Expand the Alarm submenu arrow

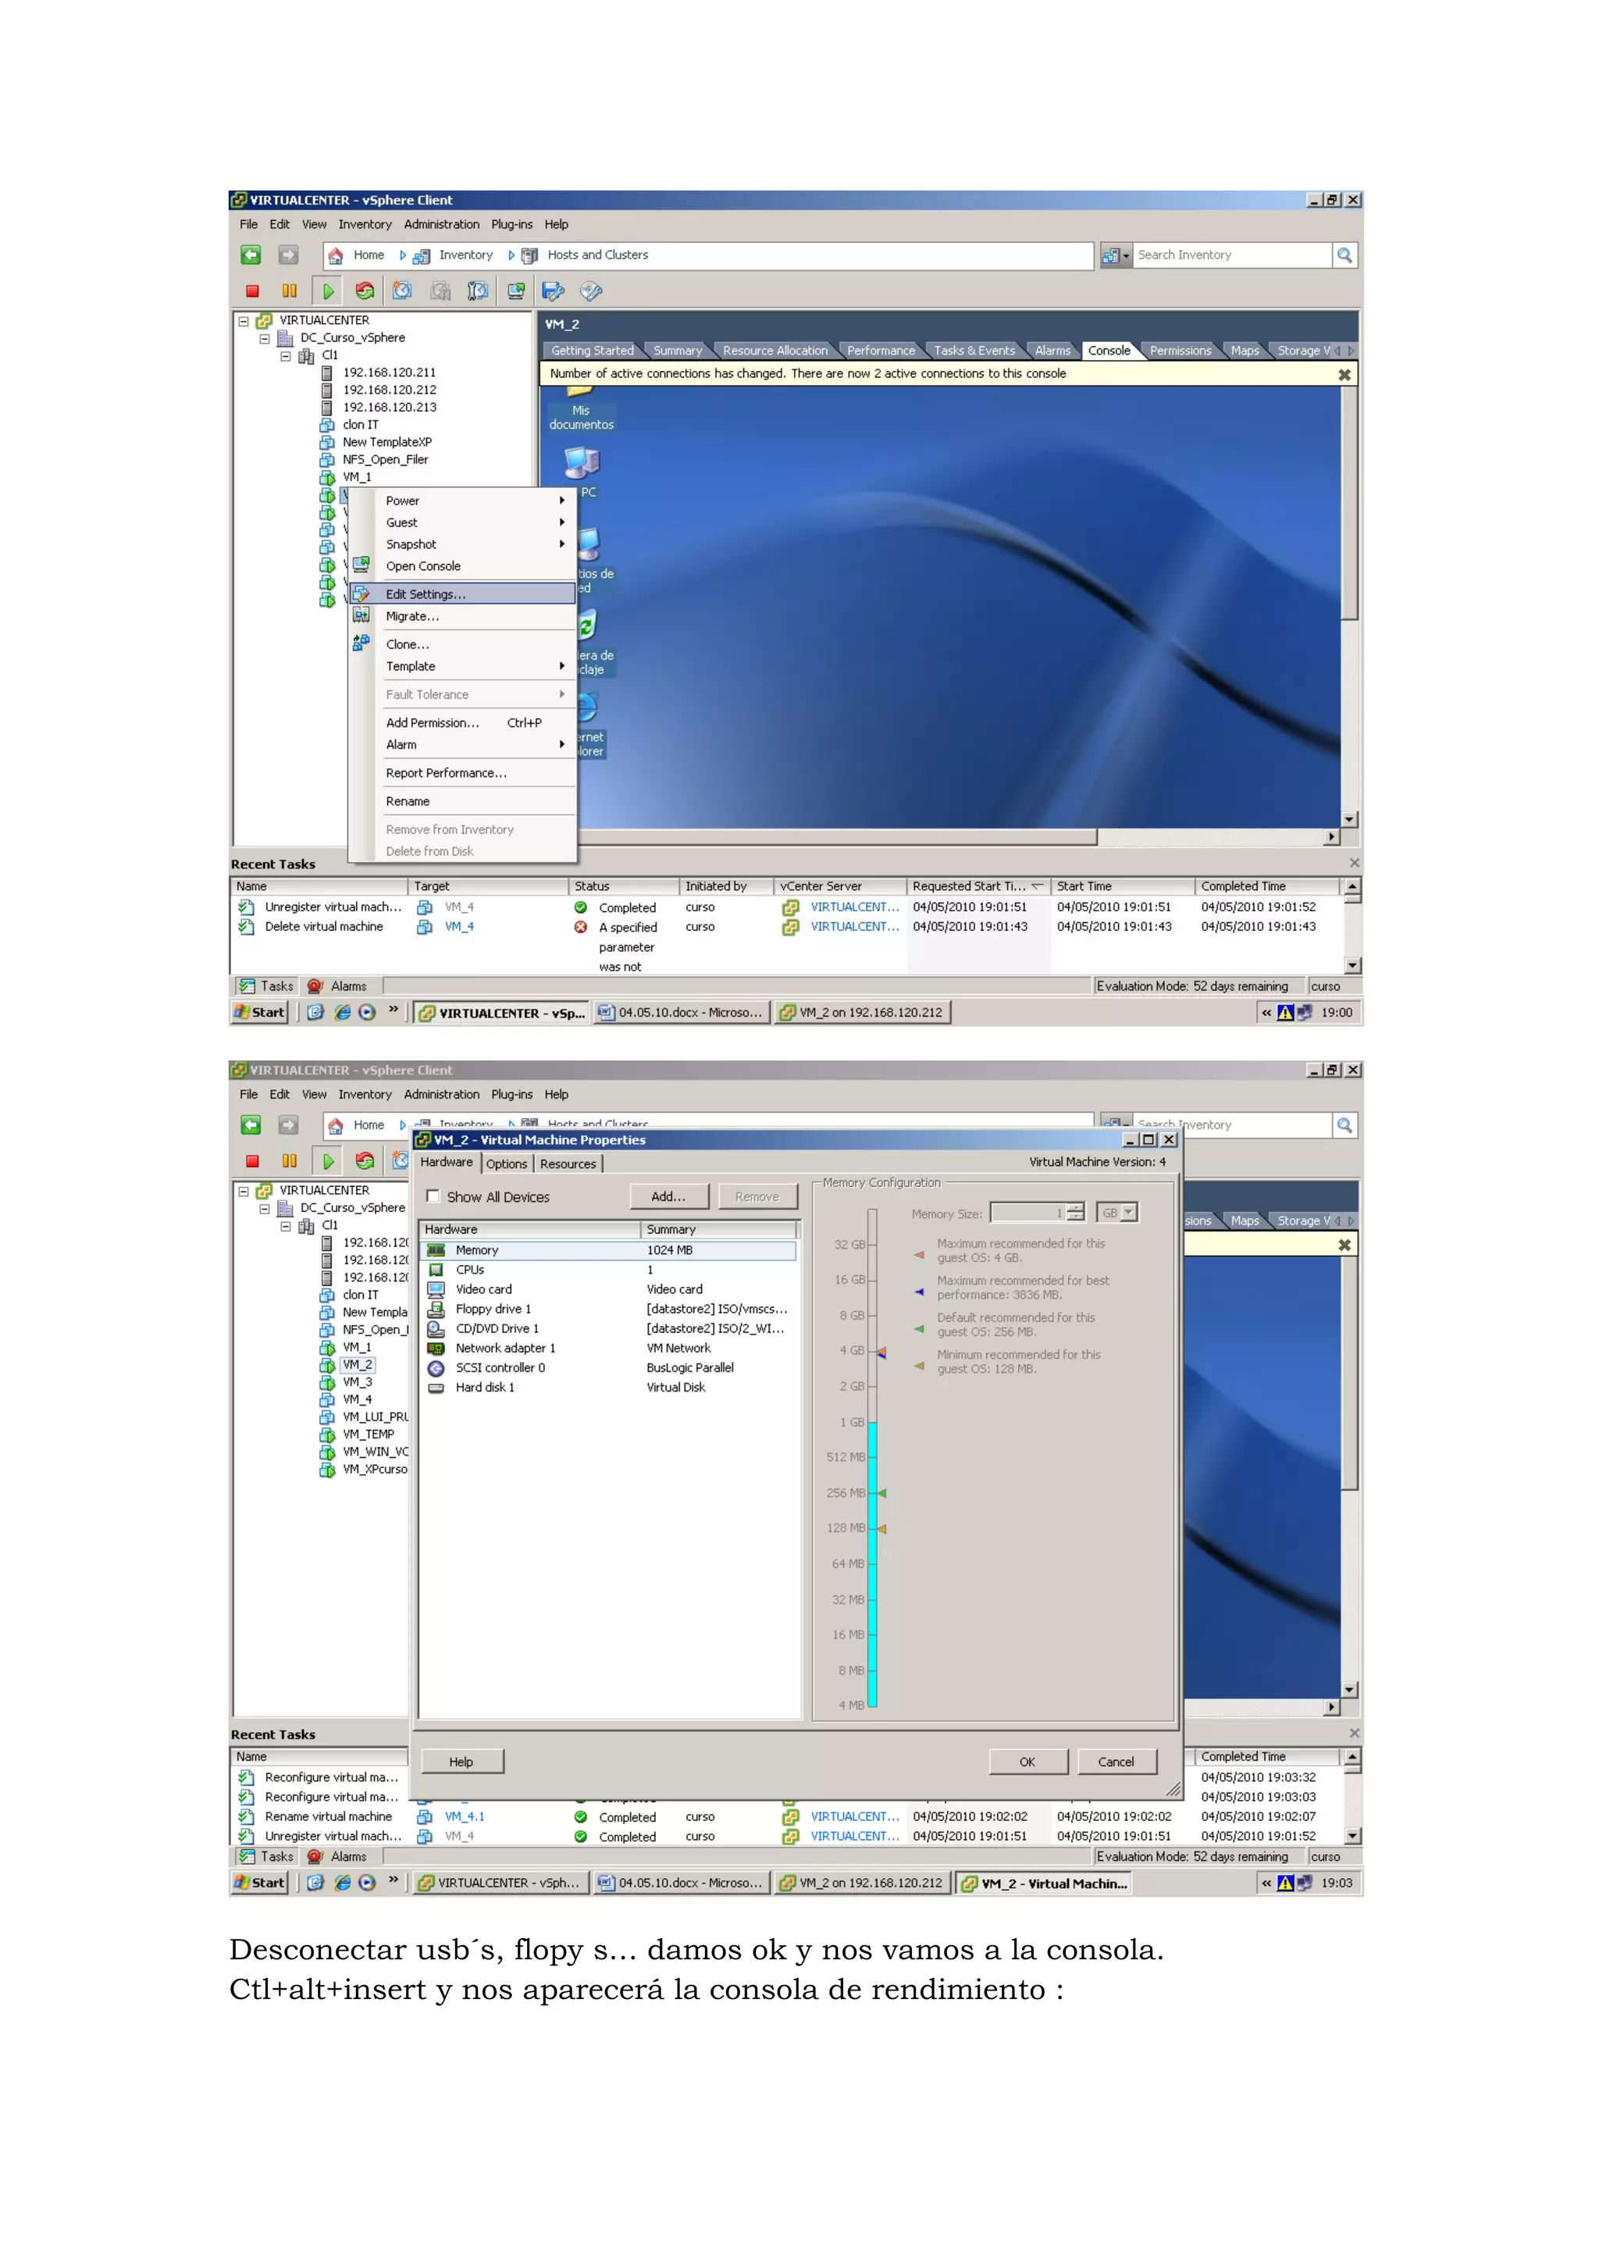click(x=563, y=745)
